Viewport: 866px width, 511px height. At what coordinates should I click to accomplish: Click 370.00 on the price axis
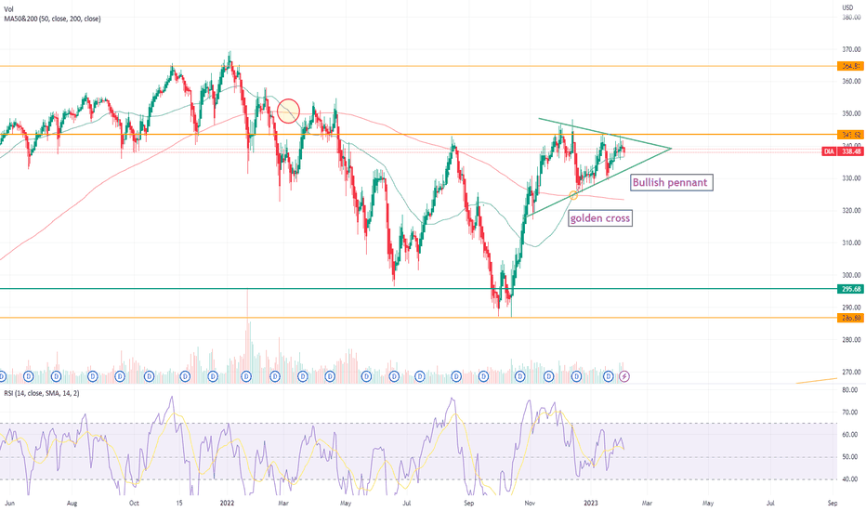click(851, 49)
